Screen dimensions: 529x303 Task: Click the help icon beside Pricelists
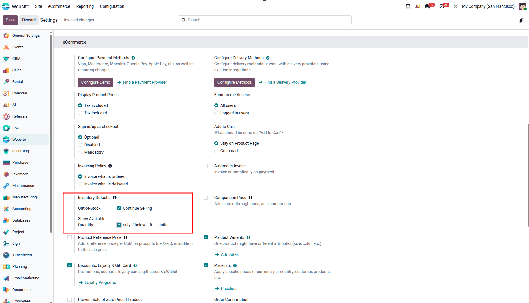pos(235,265)
